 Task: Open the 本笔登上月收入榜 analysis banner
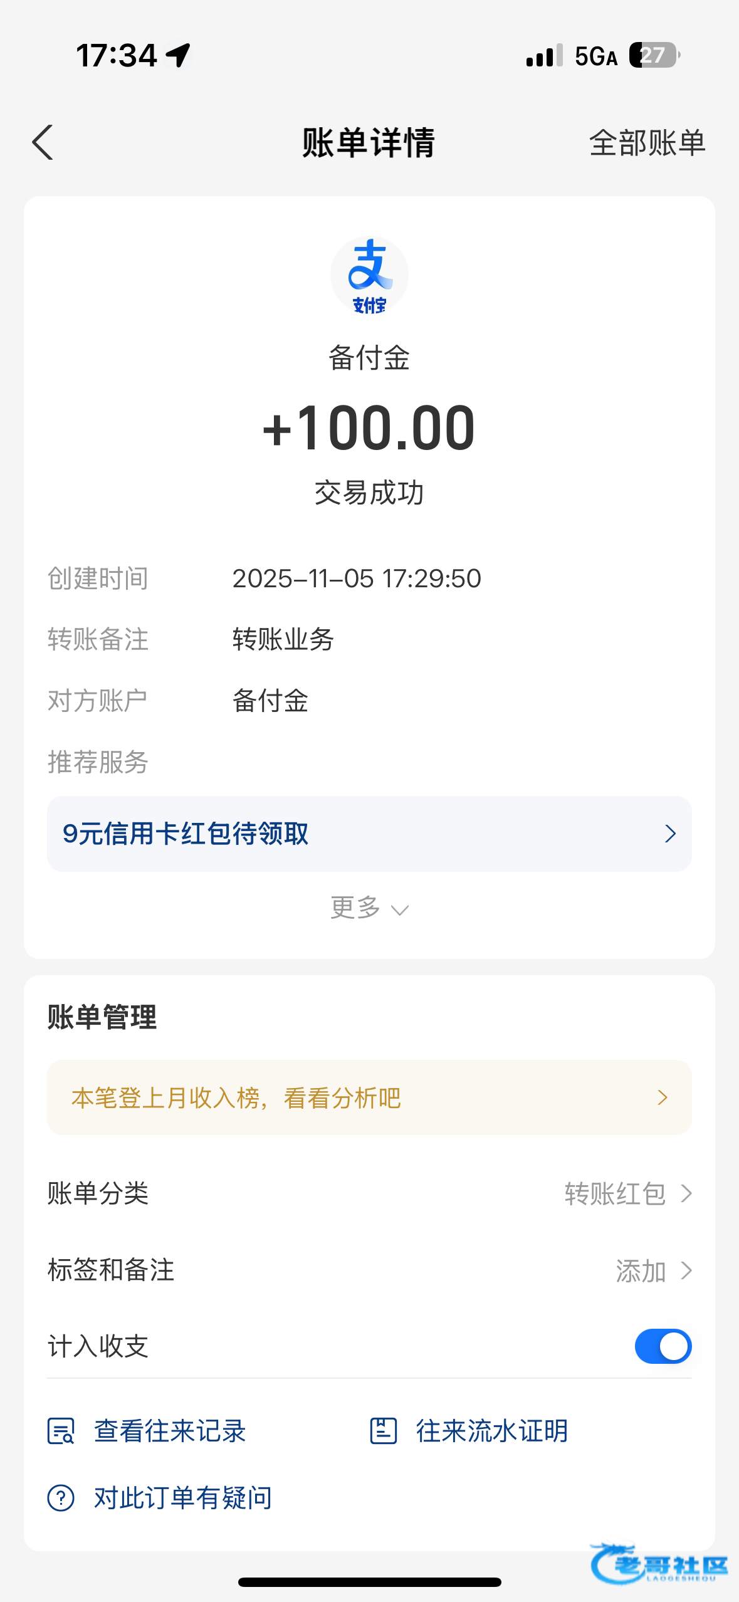pyautogui.click(x=369, y=1097)
